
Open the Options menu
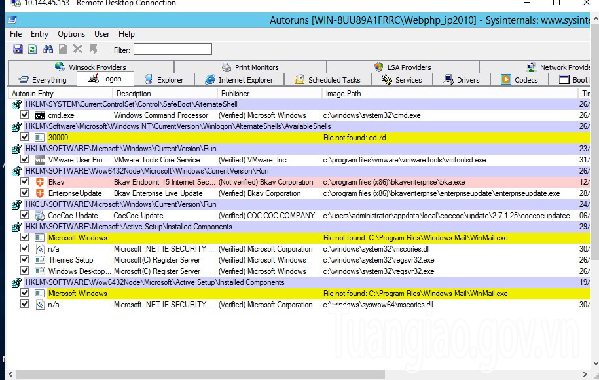click(x=71, y=34)
